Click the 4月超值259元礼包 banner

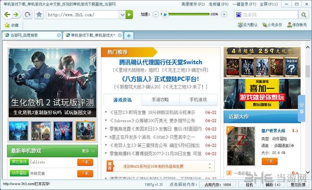coord(262,62)
